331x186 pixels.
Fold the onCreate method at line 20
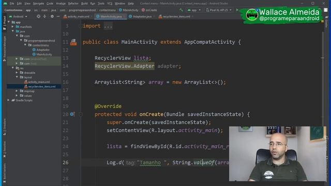pyautogui.click(x=81, y=114)
